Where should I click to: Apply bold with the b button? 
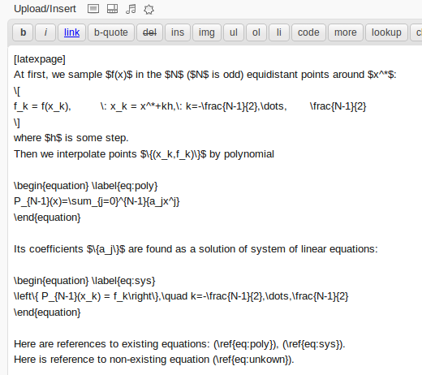pos(23,32)
